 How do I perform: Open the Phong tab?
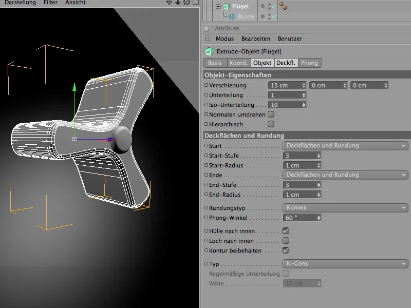pos(309,63)
